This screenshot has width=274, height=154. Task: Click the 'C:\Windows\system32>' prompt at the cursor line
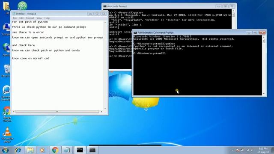click(x=149, y=53)
